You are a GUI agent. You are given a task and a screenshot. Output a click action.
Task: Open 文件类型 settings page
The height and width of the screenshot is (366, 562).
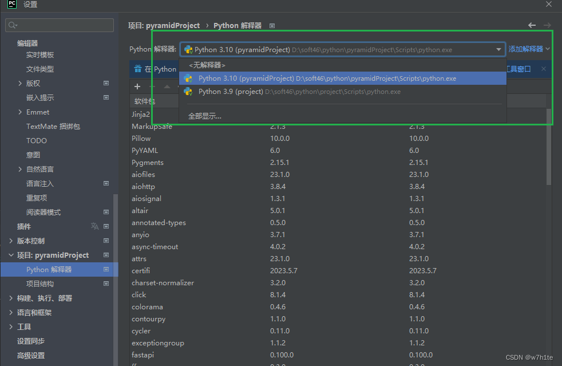pos(40,69)
